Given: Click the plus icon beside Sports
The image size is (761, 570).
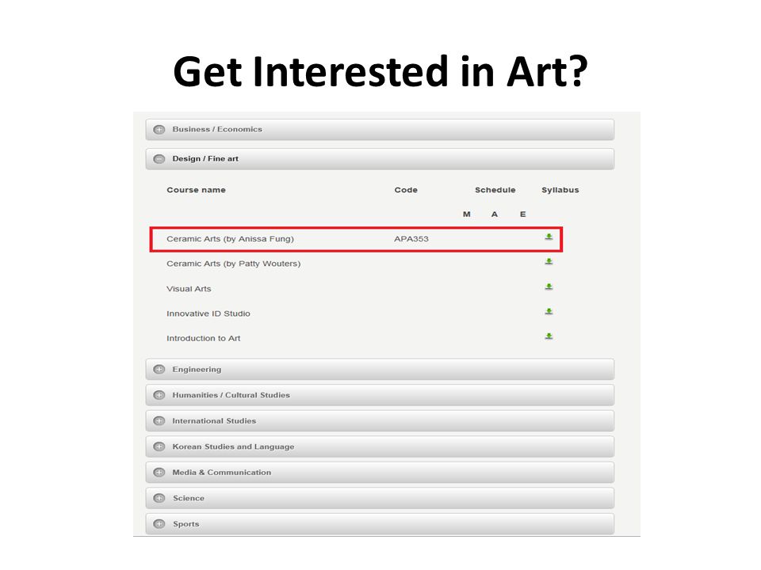Looking at the screenshot, I should click(159, 524).
